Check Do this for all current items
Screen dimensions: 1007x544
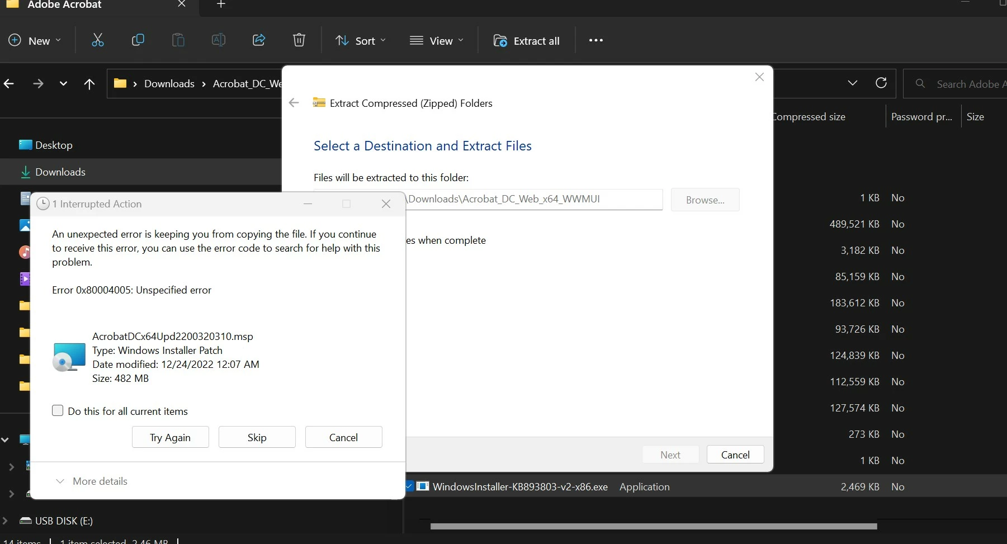(x=58, y=411)
